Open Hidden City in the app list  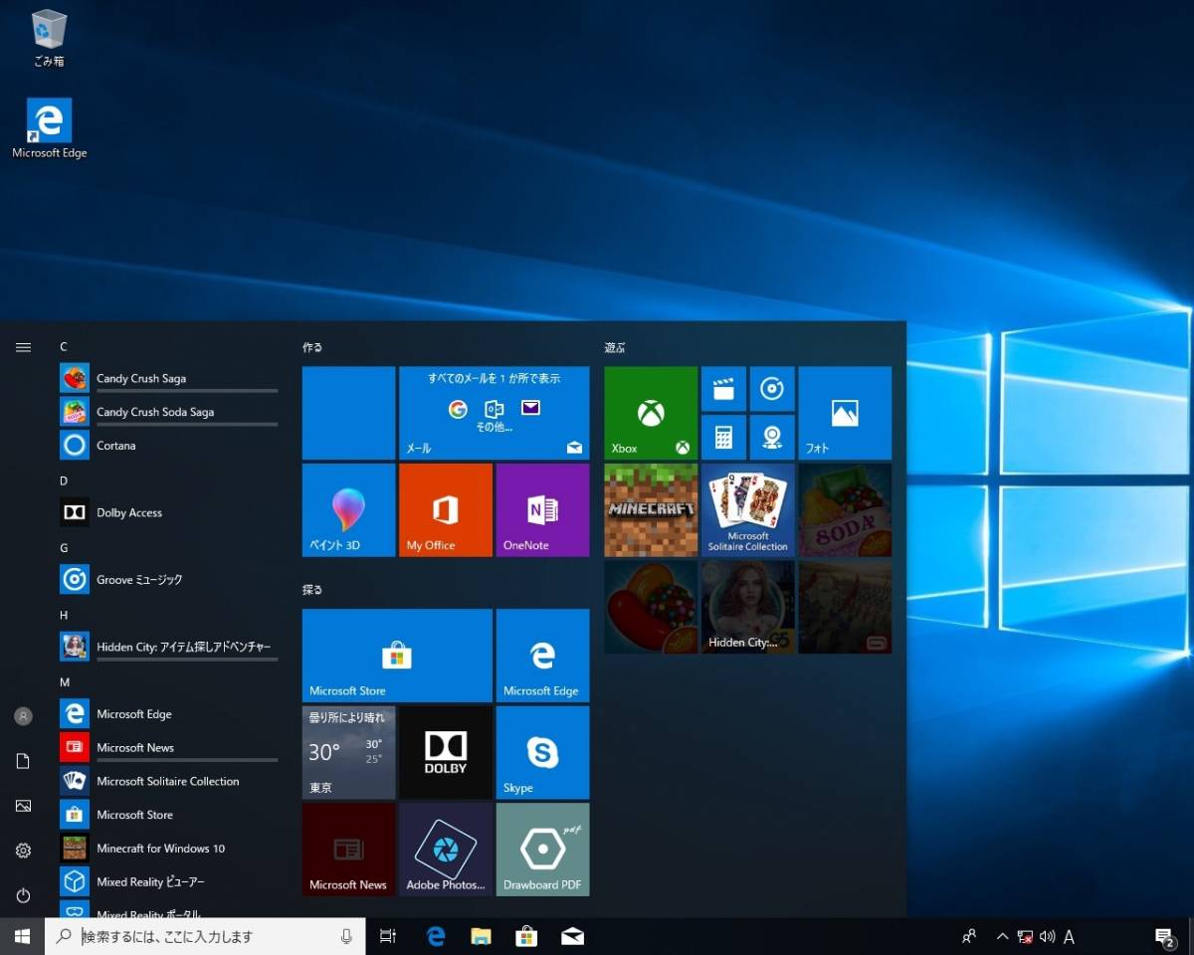click(169, 648)
